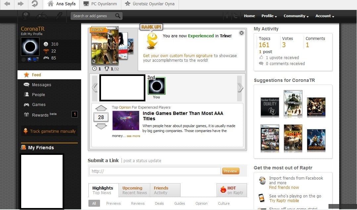
Task: Filter news by Deals
Action: 159,203
